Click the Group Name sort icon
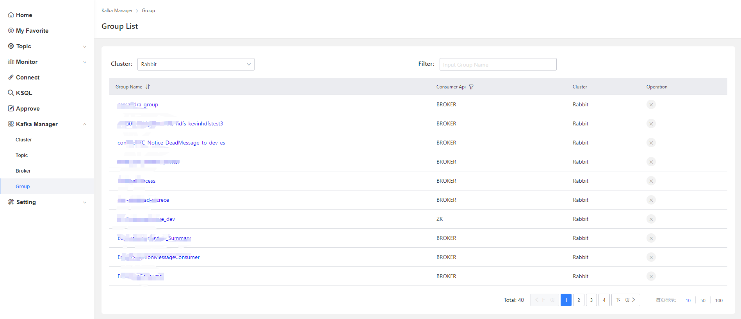This screenshot has width=741, height=319. pyautogui.click(x=148, y=87)
